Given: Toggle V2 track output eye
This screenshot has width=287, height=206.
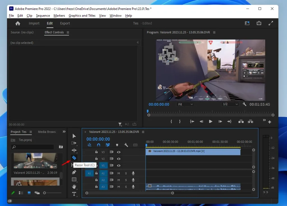Looking at the screenshot, I should 119,159.
